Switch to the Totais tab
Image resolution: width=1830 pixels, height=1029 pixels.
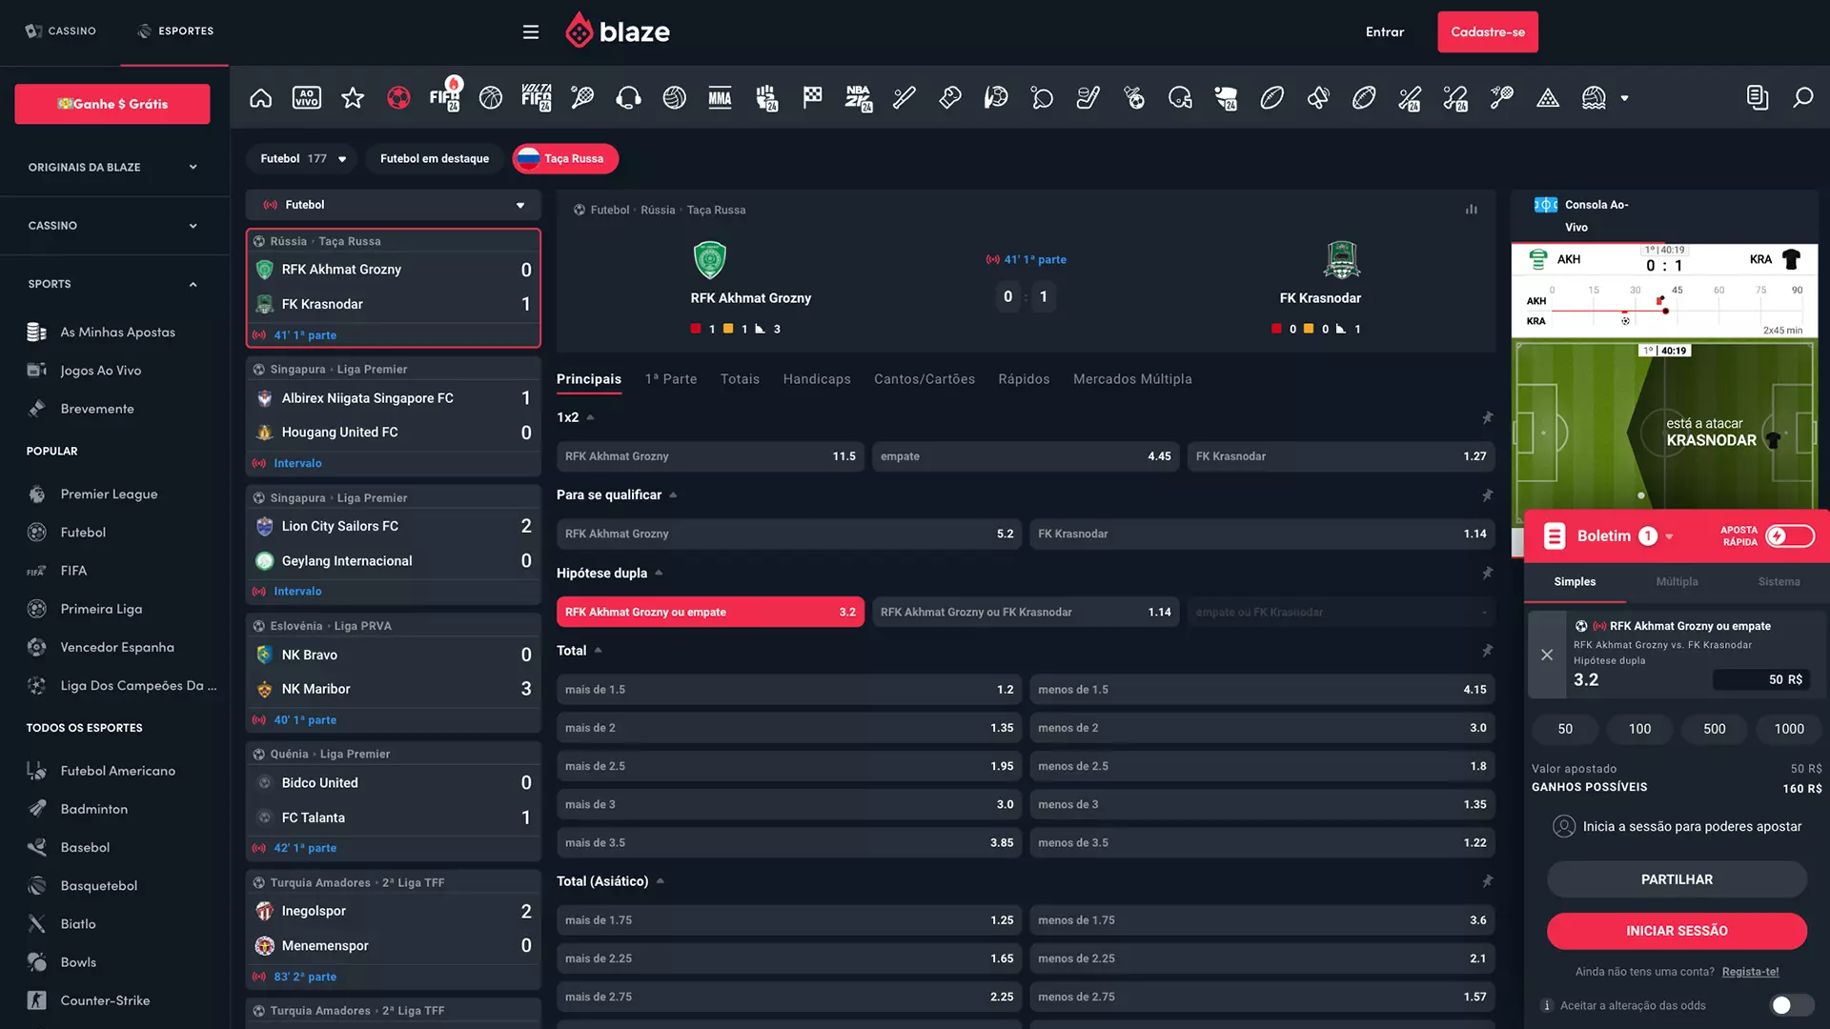pyautogui.click(x=740, y=379)
